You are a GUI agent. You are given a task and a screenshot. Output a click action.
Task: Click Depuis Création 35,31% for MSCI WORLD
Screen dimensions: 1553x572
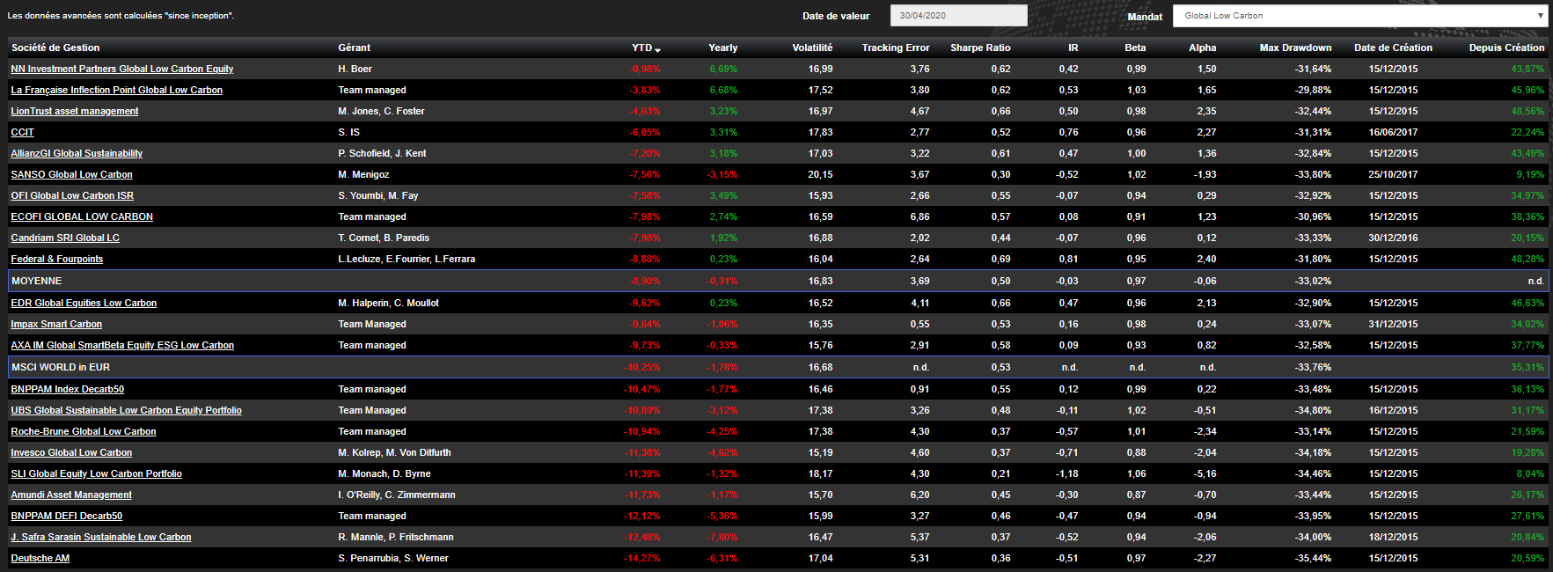1527,367
